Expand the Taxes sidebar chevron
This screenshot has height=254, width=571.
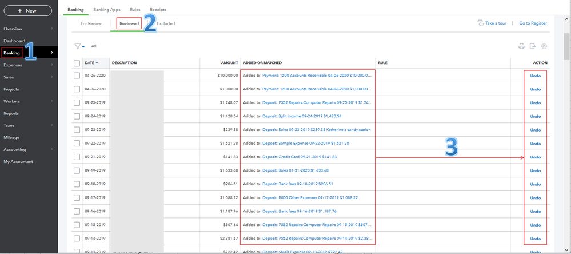[51, 125]
